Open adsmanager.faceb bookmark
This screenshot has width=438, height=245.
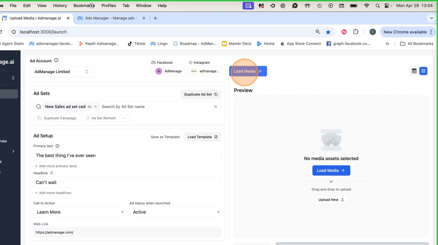coord(51,43)
